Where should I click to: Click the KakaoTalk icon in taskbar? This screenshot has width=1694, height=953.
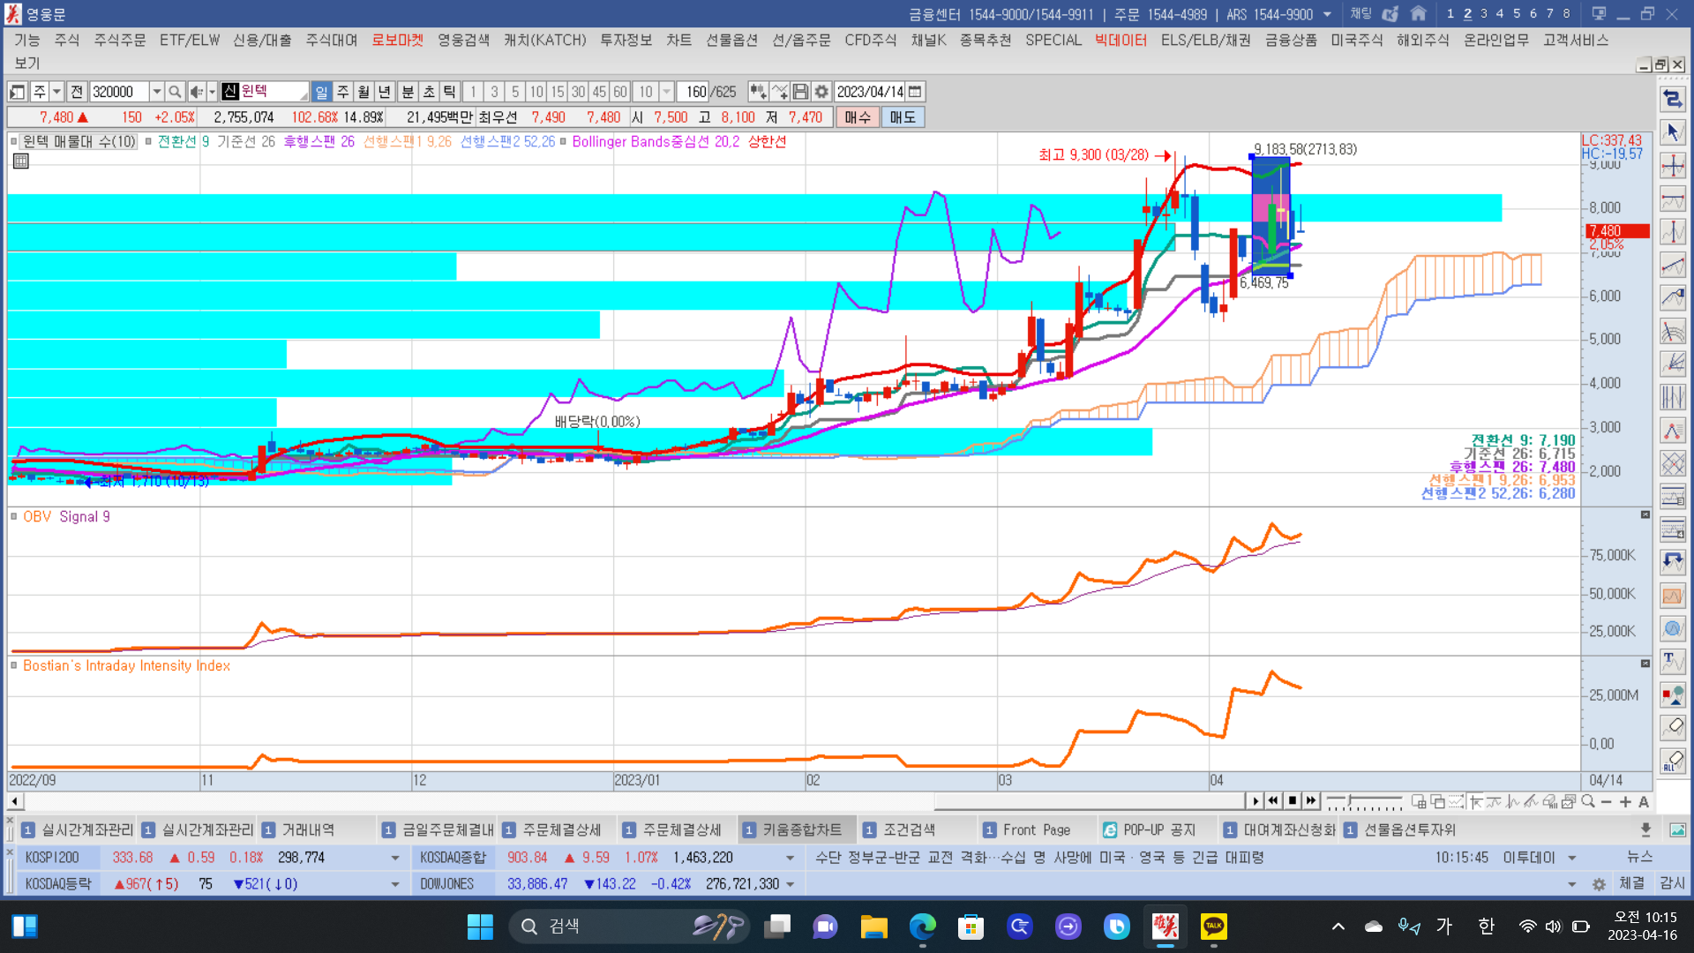1214,926
